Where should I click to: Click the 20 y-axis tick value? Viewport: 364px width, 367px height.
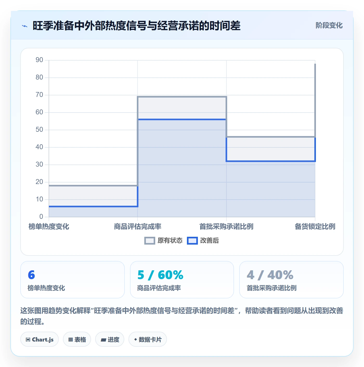[x=39, y=182]
